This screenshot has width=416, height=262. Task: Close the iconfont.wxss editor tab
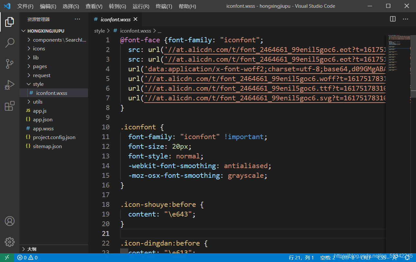point(135,19)
